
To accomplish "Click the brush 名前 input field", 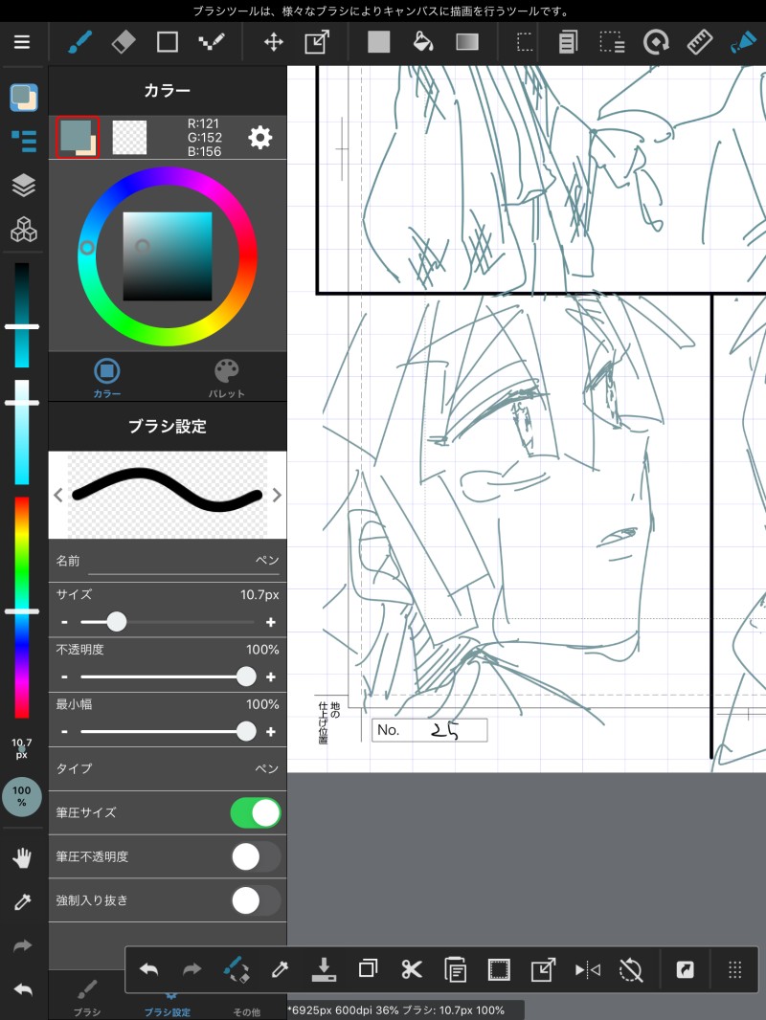I will tap(184, 561).
